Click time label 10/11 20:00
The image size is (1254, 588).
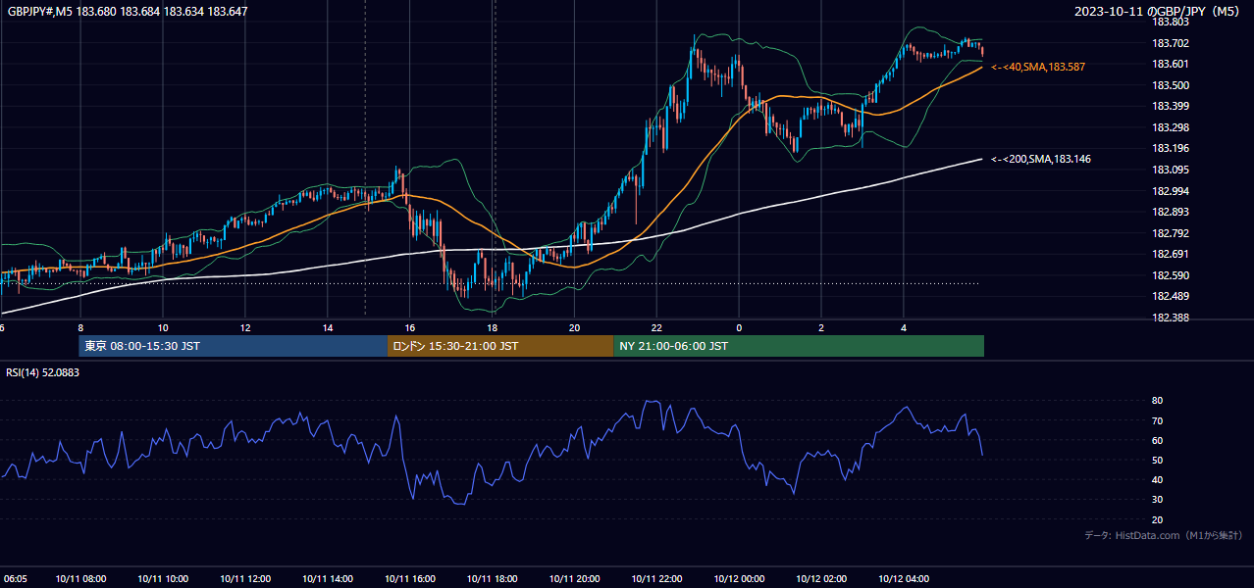(575, 579)
